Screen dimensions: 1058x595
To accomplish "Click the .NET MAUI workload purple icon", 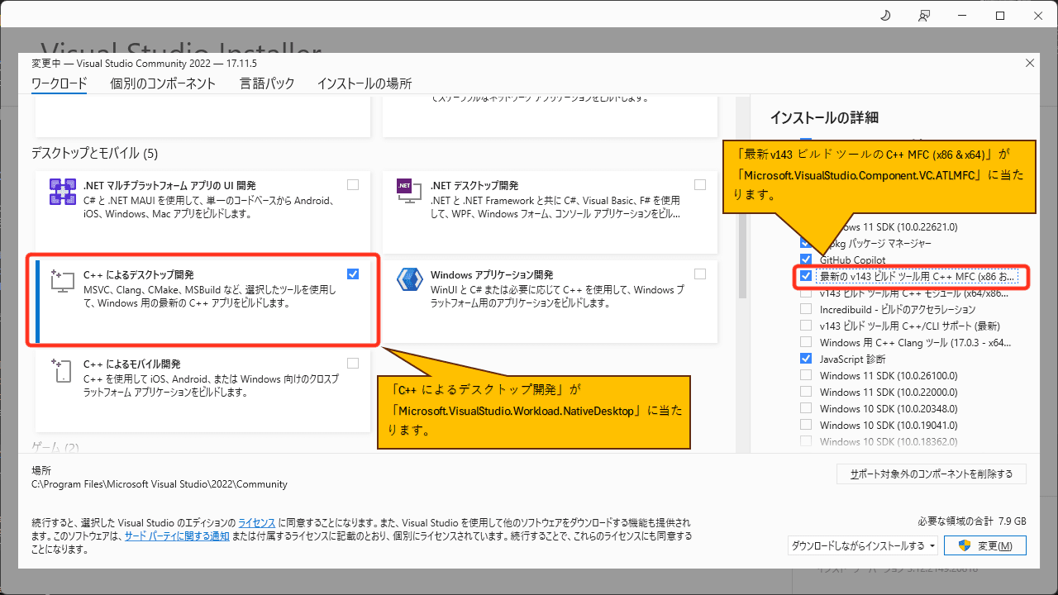I will (62, 192).
